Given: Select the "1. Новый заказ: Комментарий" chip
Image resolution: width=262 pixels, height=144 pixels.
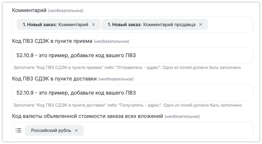Looking at the screenshot, I should 55,25.
